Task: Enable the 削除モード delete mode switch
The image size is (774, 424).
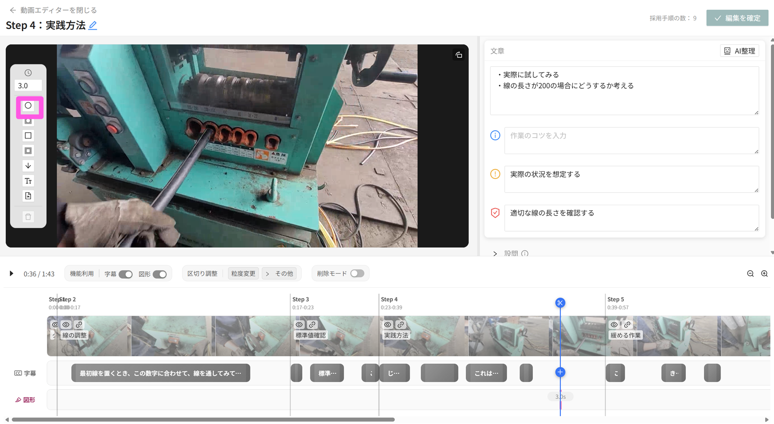Action: (x=357, y=273)
